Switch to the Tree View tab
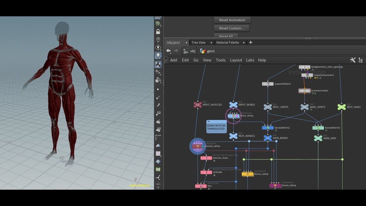The image size is (366, 206). 198,42
